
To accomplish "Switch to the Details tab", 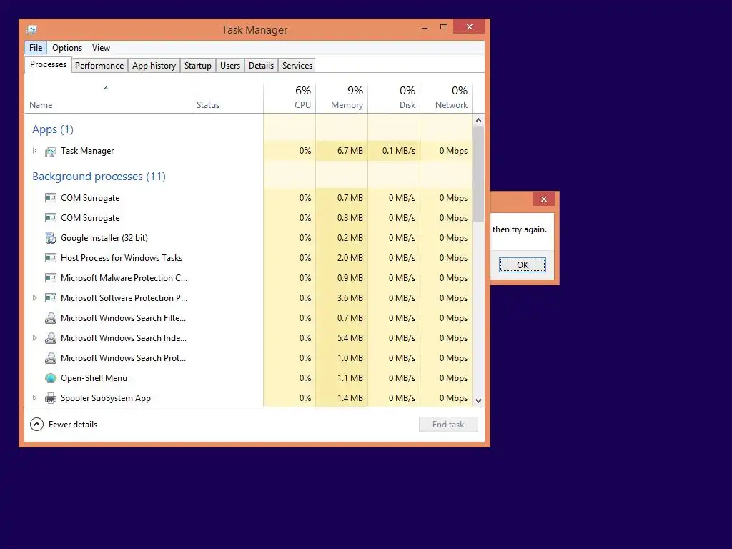I will pos(262,66).
